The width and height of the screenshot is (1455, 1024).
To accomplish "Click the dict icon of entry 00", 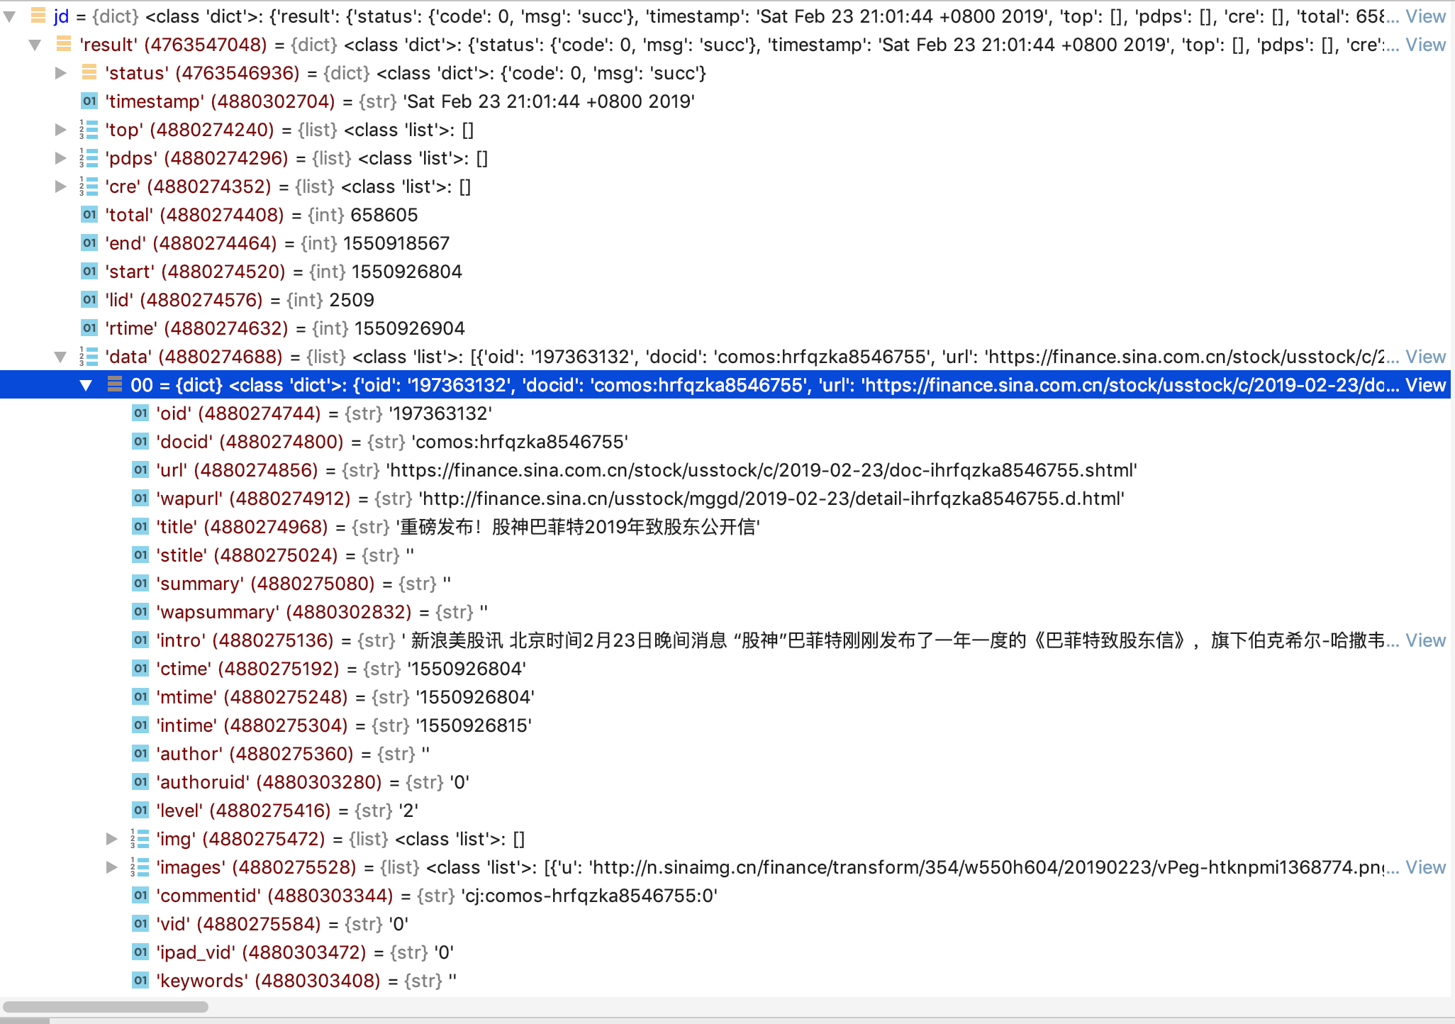I will [x=115, y=385].
